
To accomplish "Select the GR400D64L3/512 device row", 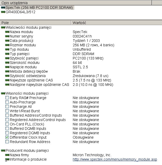I will 20,12.
